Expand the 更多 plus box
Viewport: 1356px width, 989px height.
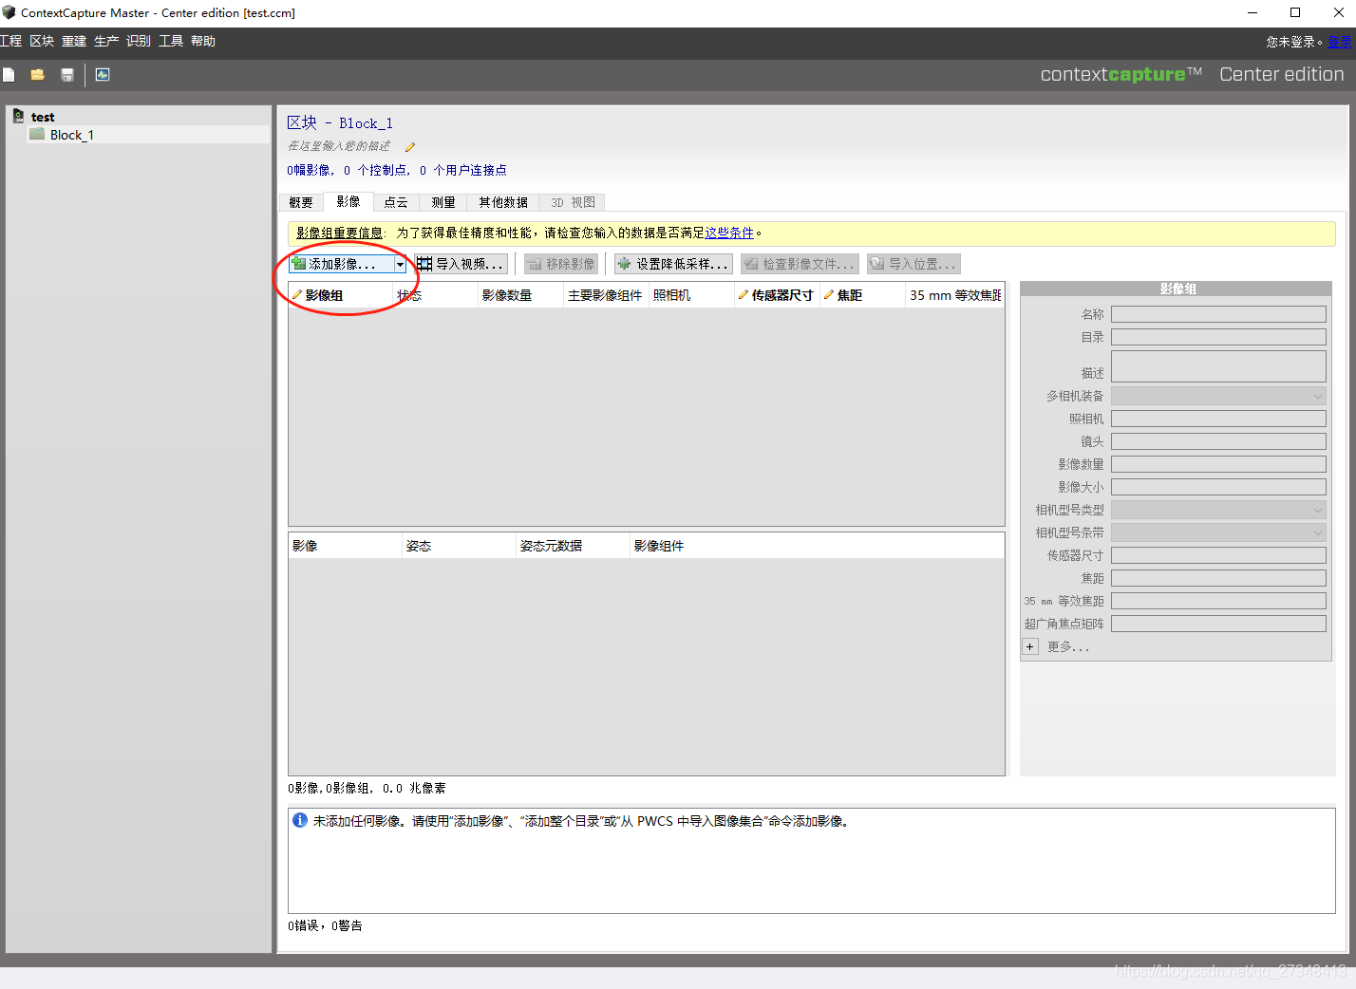(x=1030, y=646)
